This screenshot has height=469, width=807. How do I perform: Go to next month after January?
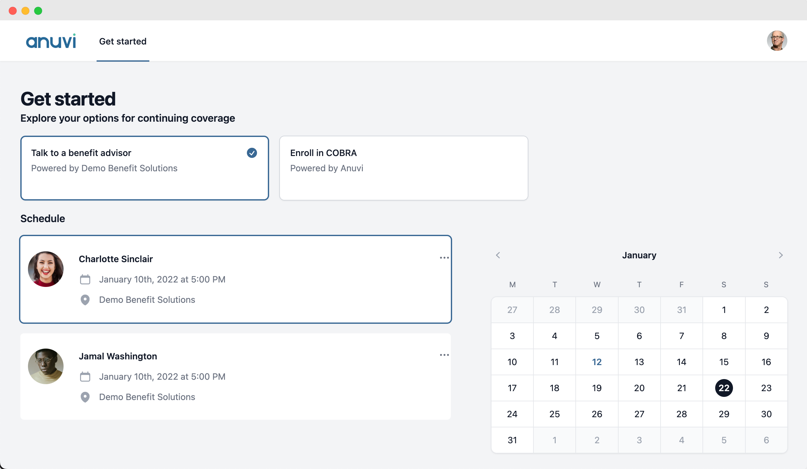tap(780, 255)
